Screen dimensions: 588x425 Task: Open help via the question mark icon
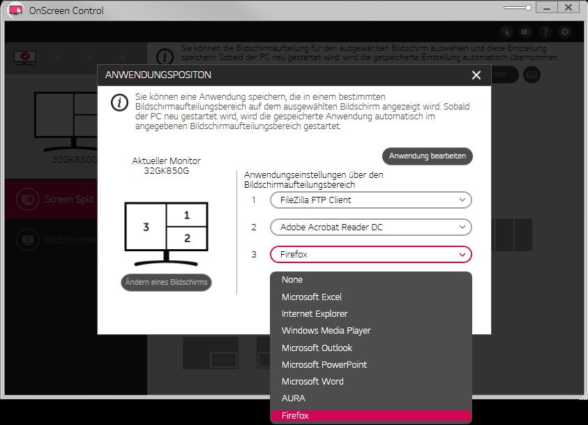(x=545, y=32)
